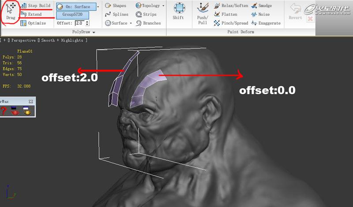
Task: Select the Topology tool
Action: (x=148, y=6)
